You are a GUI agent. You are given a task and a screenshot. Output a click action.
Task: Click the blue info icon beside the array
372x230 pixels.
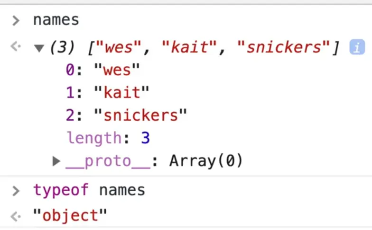(x=357, y=47)
